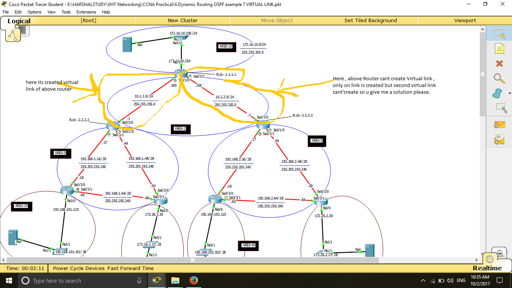Activate the Select/Move arrow tool
The width and height of the screenshot is (512, 288).
[x=499, y=34]
